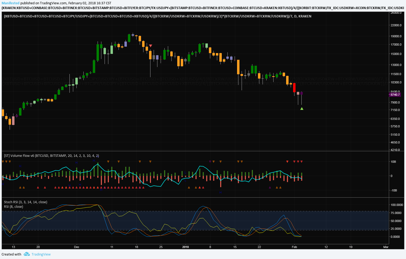
Task: Click the 4650.0 price axis label
Action: pos(395,142)
